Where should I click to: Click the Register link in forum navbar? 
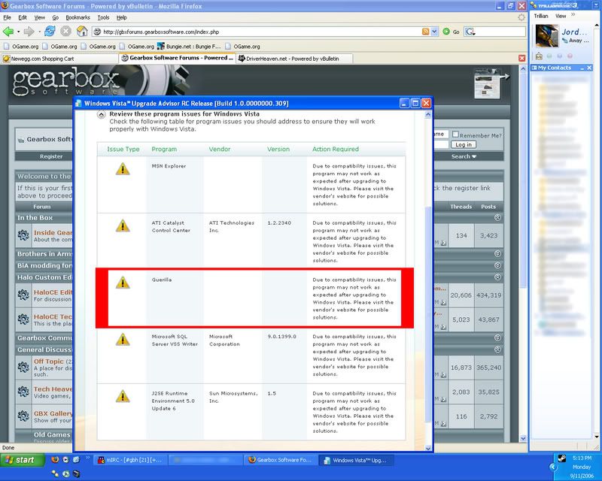(51, 156)
